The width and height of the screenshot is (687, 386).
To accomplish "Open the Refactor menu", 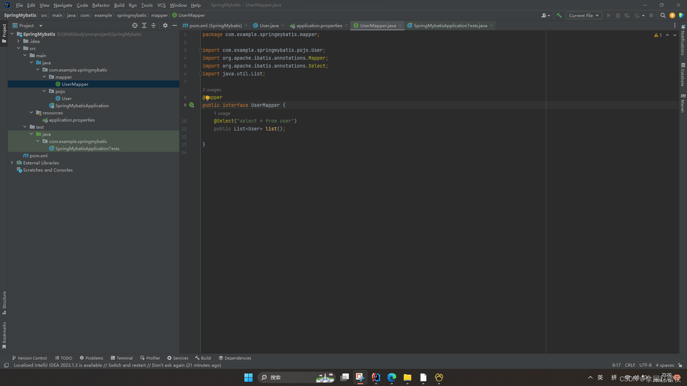I will 101,5.
